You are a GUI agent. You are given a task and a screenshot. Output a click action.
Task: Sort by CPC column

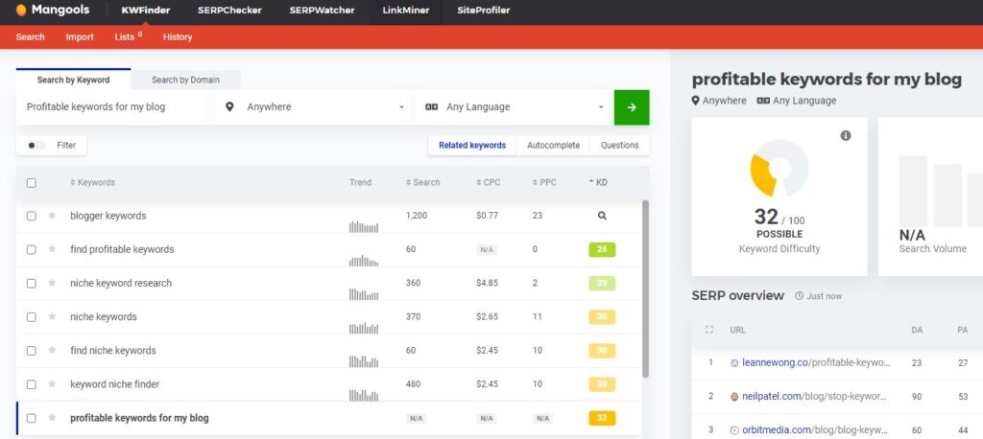(x=488, y=183)
